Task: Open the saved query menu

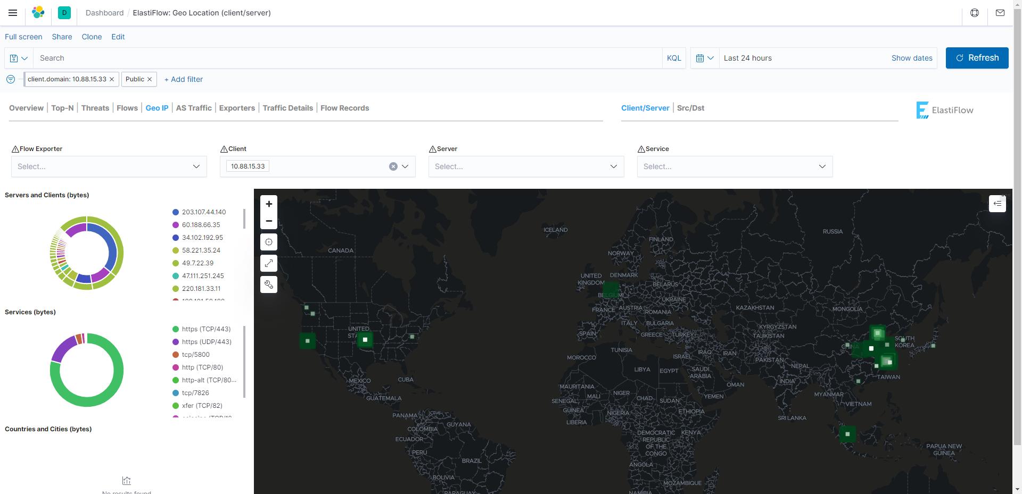Action: click(x=19, y=58)
